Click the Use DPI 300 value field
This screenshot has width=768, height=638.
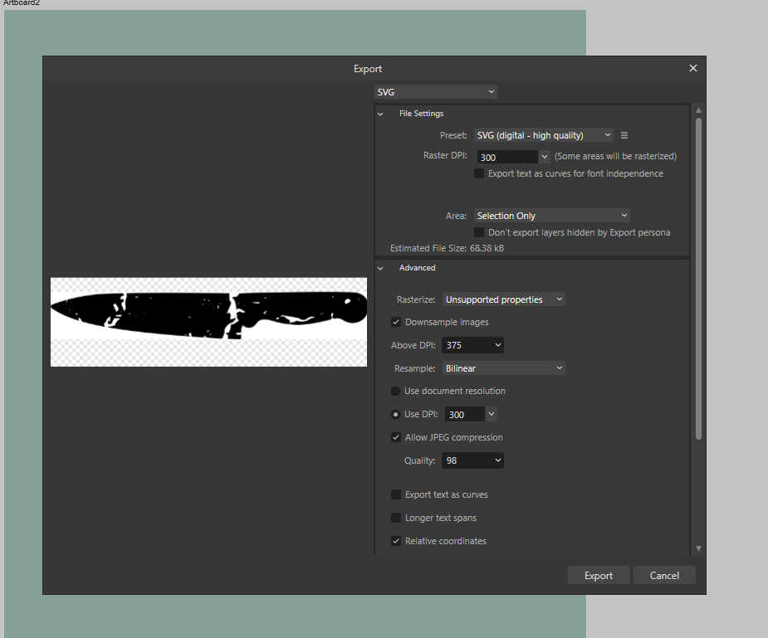(465, 414)
